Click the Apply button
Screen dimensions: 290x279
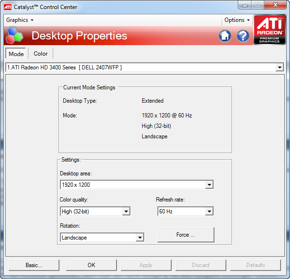[146, 265]
